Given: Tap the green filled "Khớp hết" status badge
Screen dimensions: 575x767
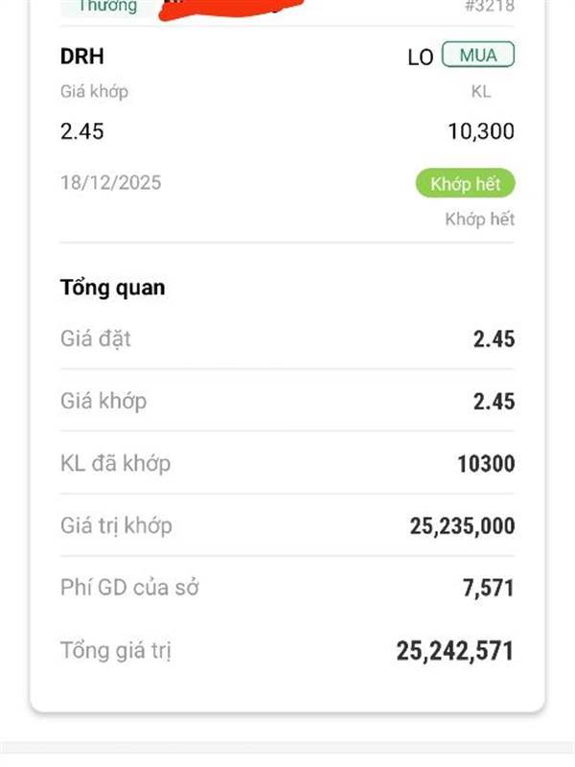Looking at the screenshot, I should [466, 184].
